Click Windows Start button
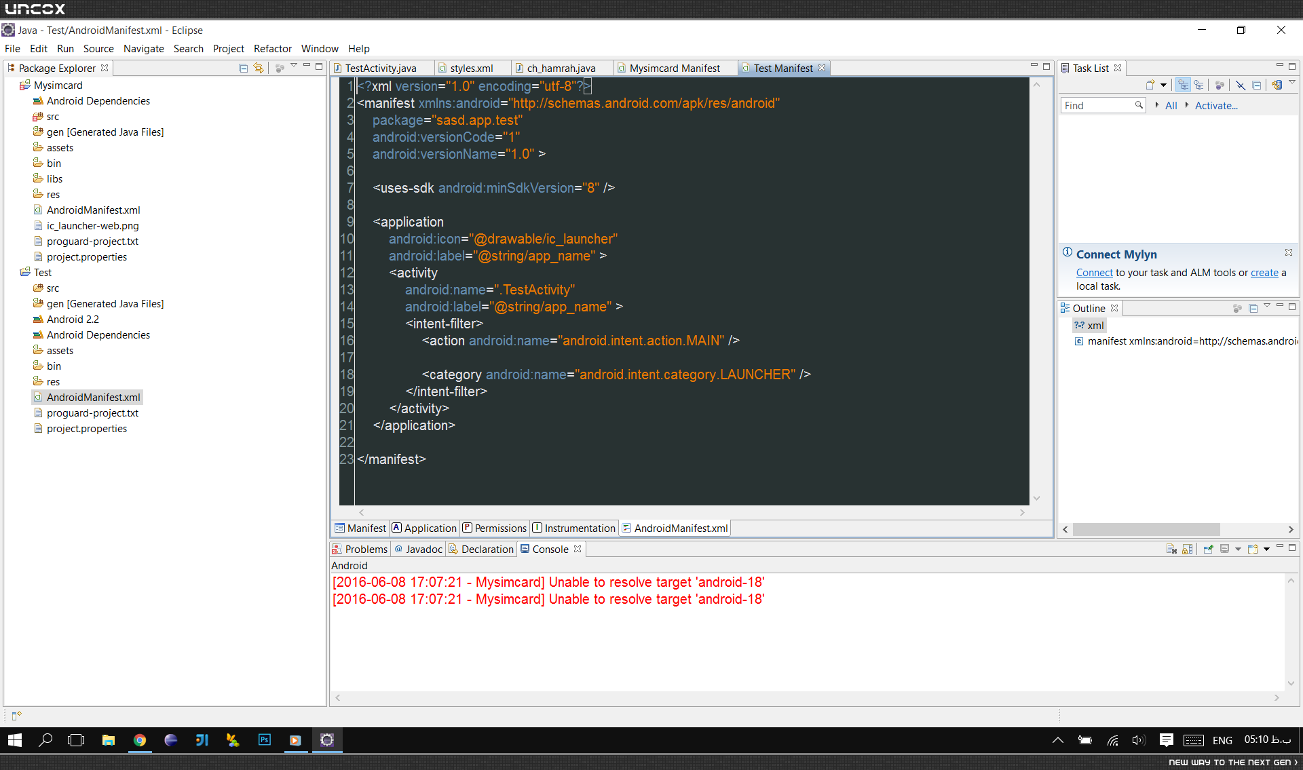The image size is (1303, 770). [15, 740]
